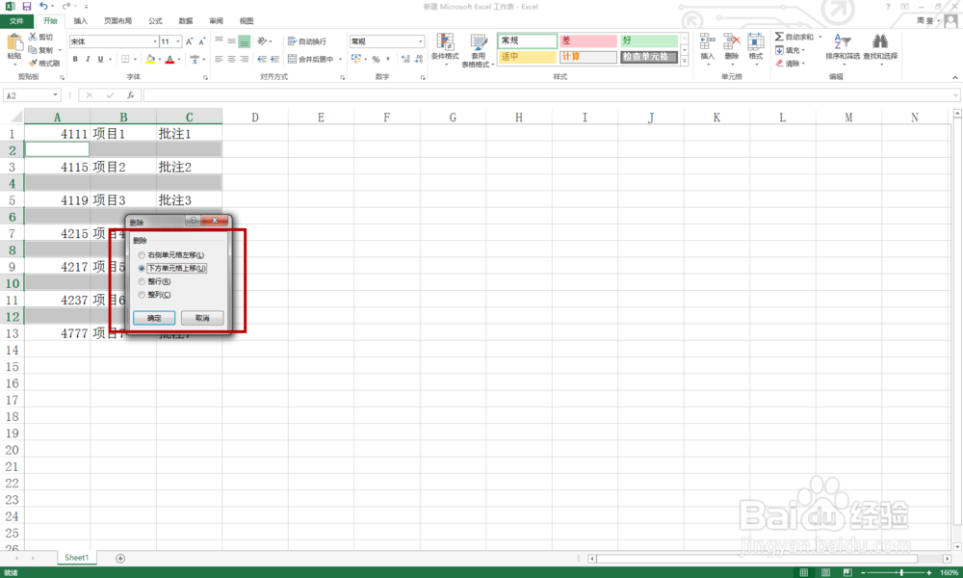Click the new sheet plus icon

click(x=120, y=558)
